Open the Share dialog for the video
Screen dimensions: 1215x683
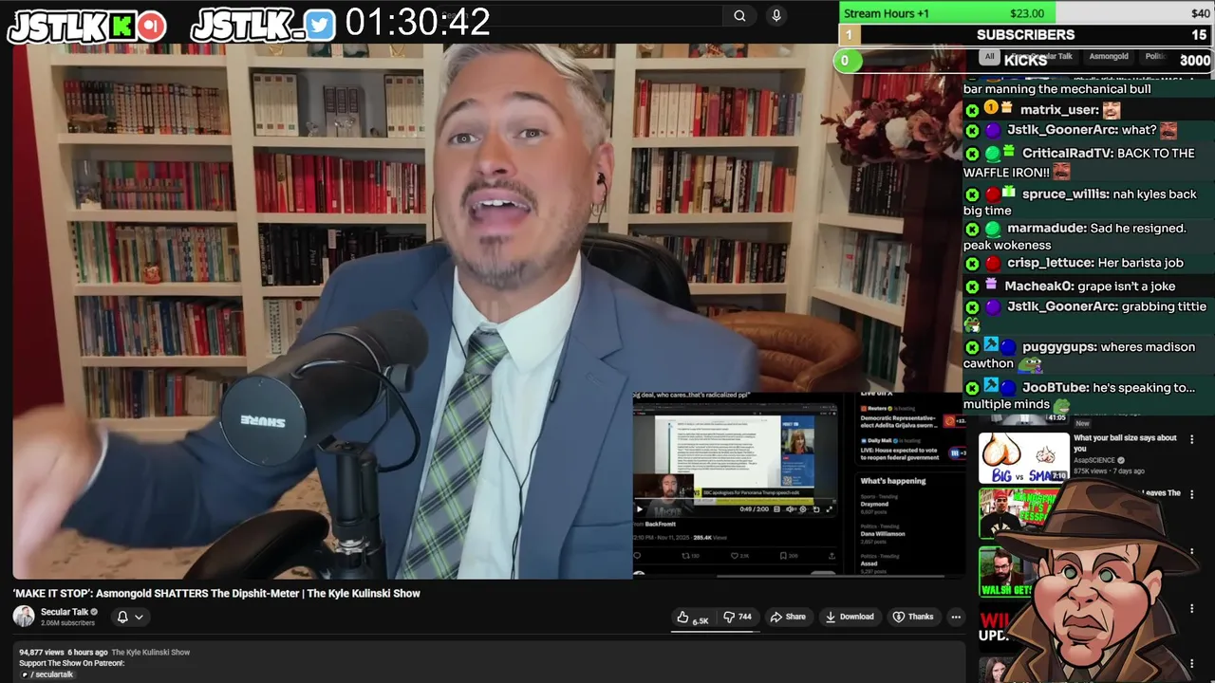tap(788, 617)
